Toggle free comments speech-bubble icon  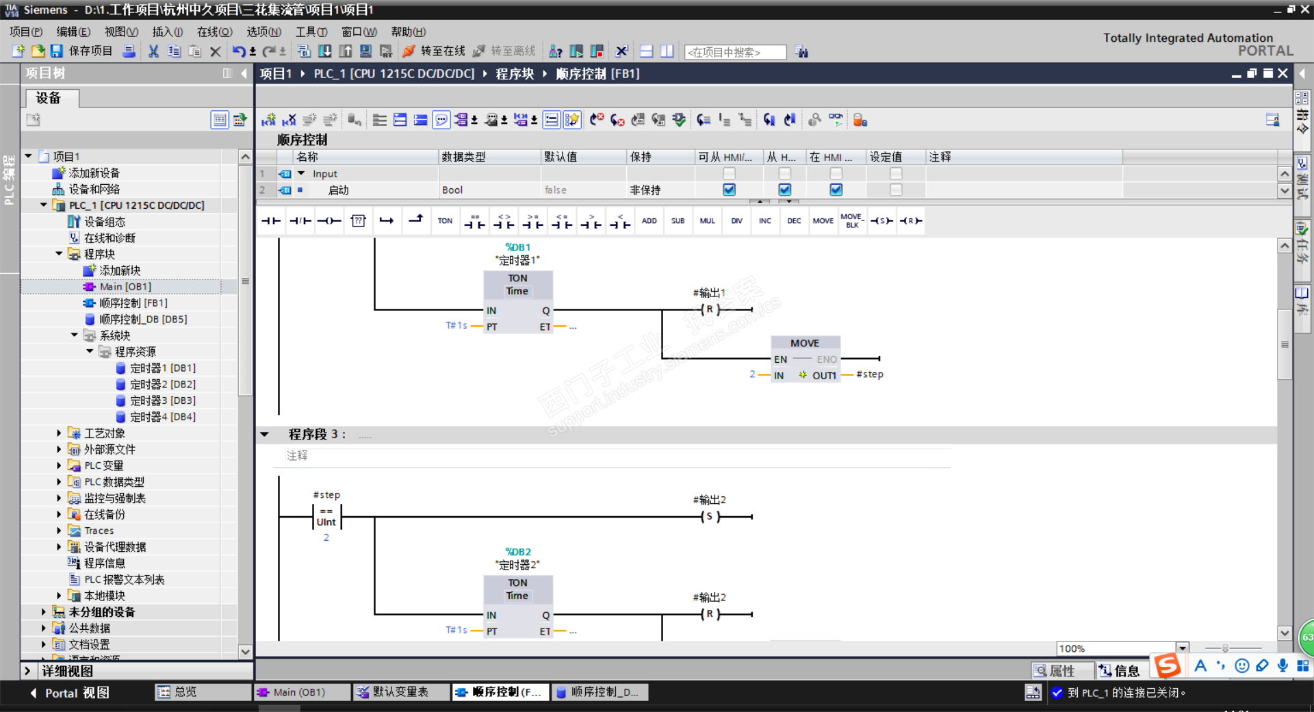pyautogui.click(x=441, y=120)
